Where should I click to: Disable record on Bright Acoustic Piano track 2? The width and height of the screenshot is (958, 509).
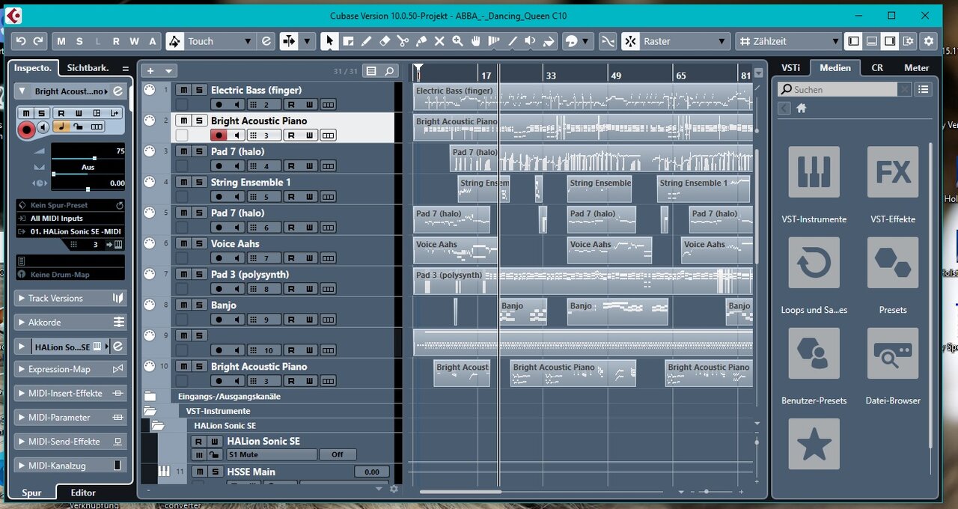pyautogui.click(x=219, y=135)
